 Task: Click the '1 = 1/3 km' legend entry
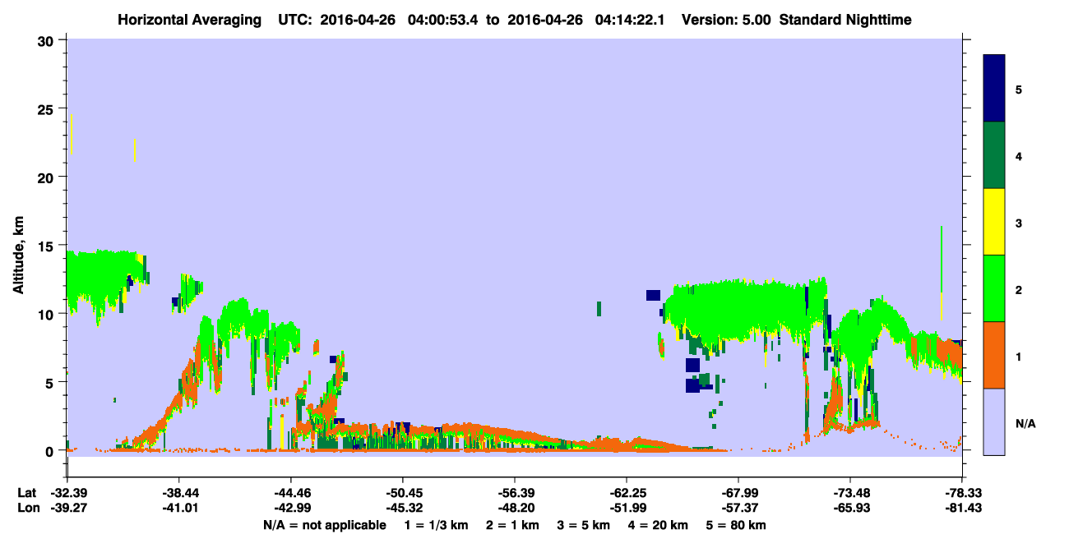tap(436, 525)
